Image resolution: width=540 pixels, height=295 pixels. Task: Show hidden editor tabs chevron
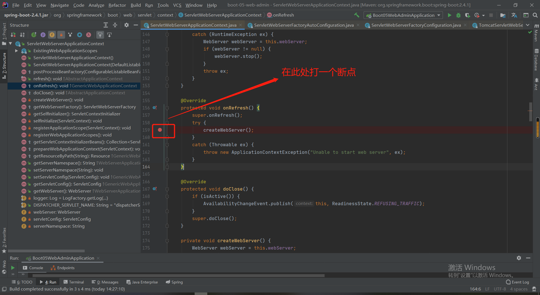(x=528, y=25)
